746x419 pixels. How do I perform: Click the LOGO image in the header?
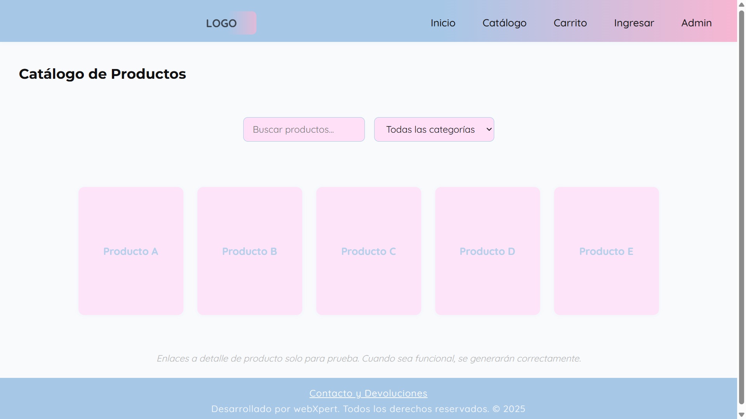point(230,23)
